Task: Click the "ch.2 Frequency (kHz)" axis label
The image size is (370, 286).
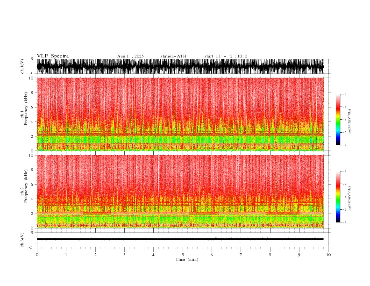Action: pos(24,186)
